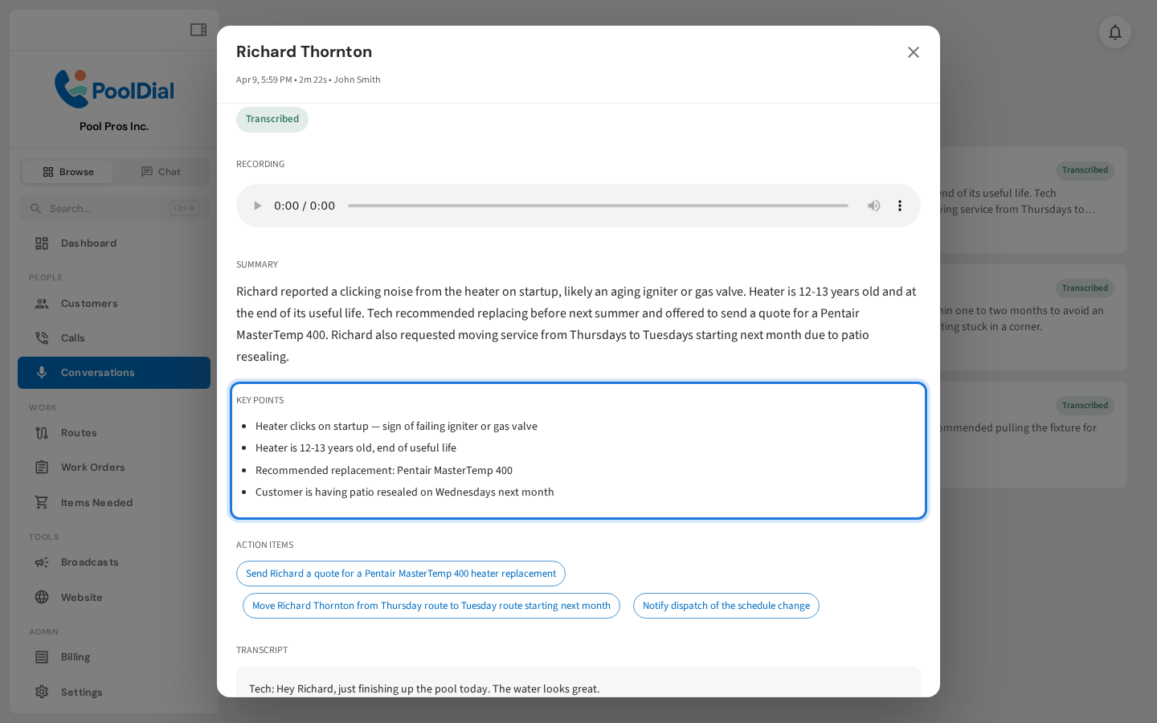Click the notification bell
The image size is (1157, 723).
pos(1114,32)
